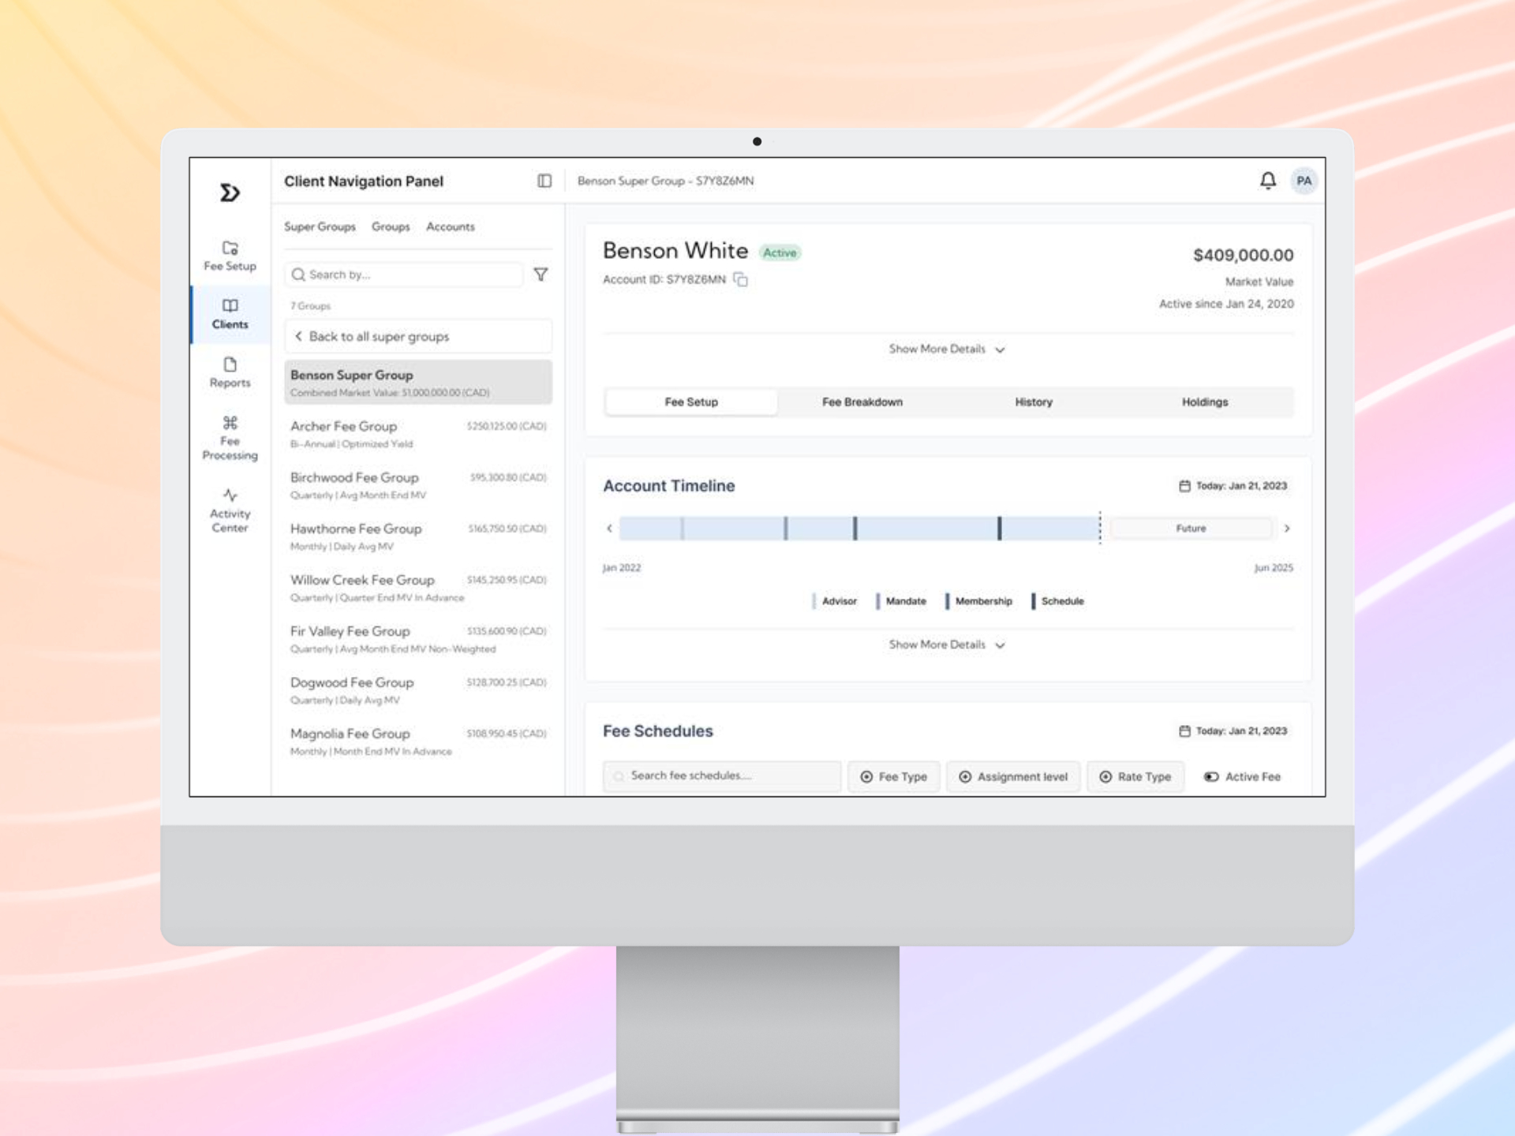This screenshot has height=1136, width=1515.
Task: Open Reports in the sidebar
Action: click(230, 372)
